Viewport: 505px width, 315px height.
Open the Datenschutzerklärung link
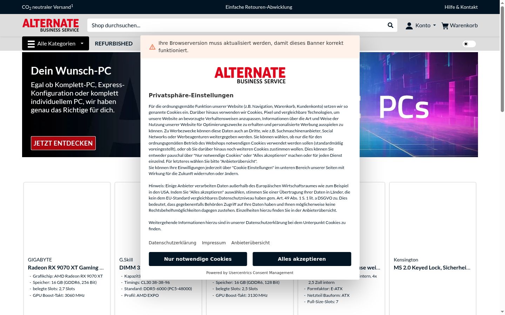[172, 243]
